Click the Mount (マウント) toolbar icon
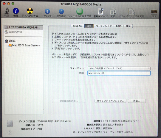 (47, 11)
